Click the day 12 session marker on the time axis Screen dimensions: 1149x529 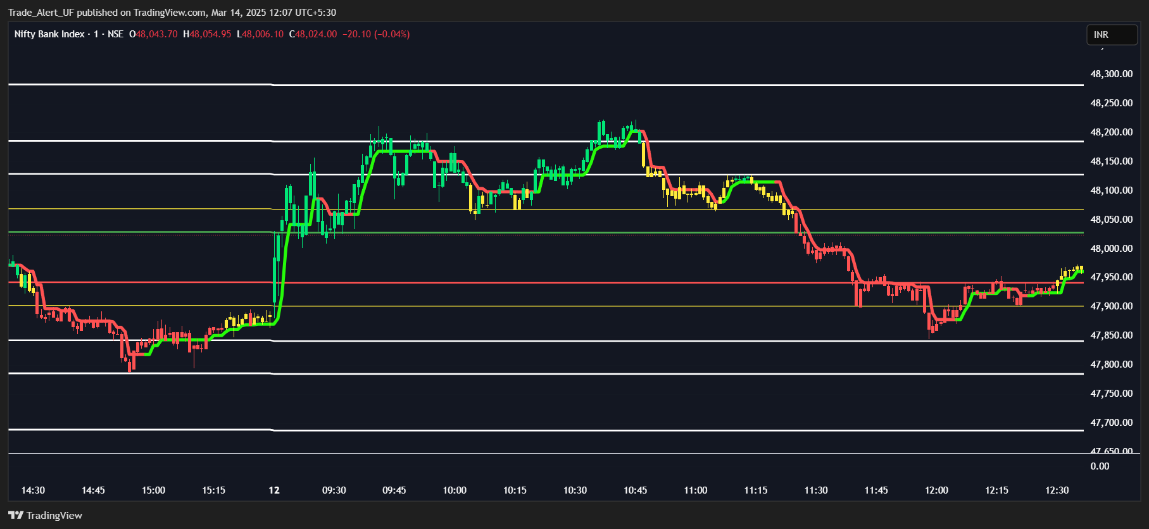point(274,490)
